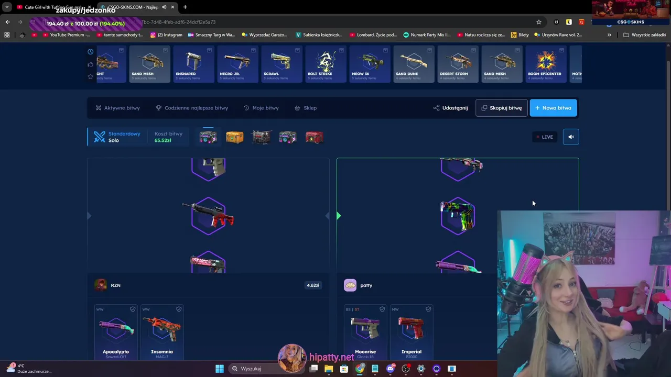The height and width of the screenshot is (377, 671).
Task: Select the Apocalypto Sawed-Off item card
Action: click(x=116, y=332)
